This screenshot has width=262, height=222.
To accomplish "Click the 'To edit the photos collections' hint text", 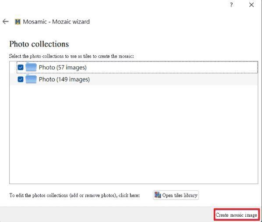I will 74,195.
